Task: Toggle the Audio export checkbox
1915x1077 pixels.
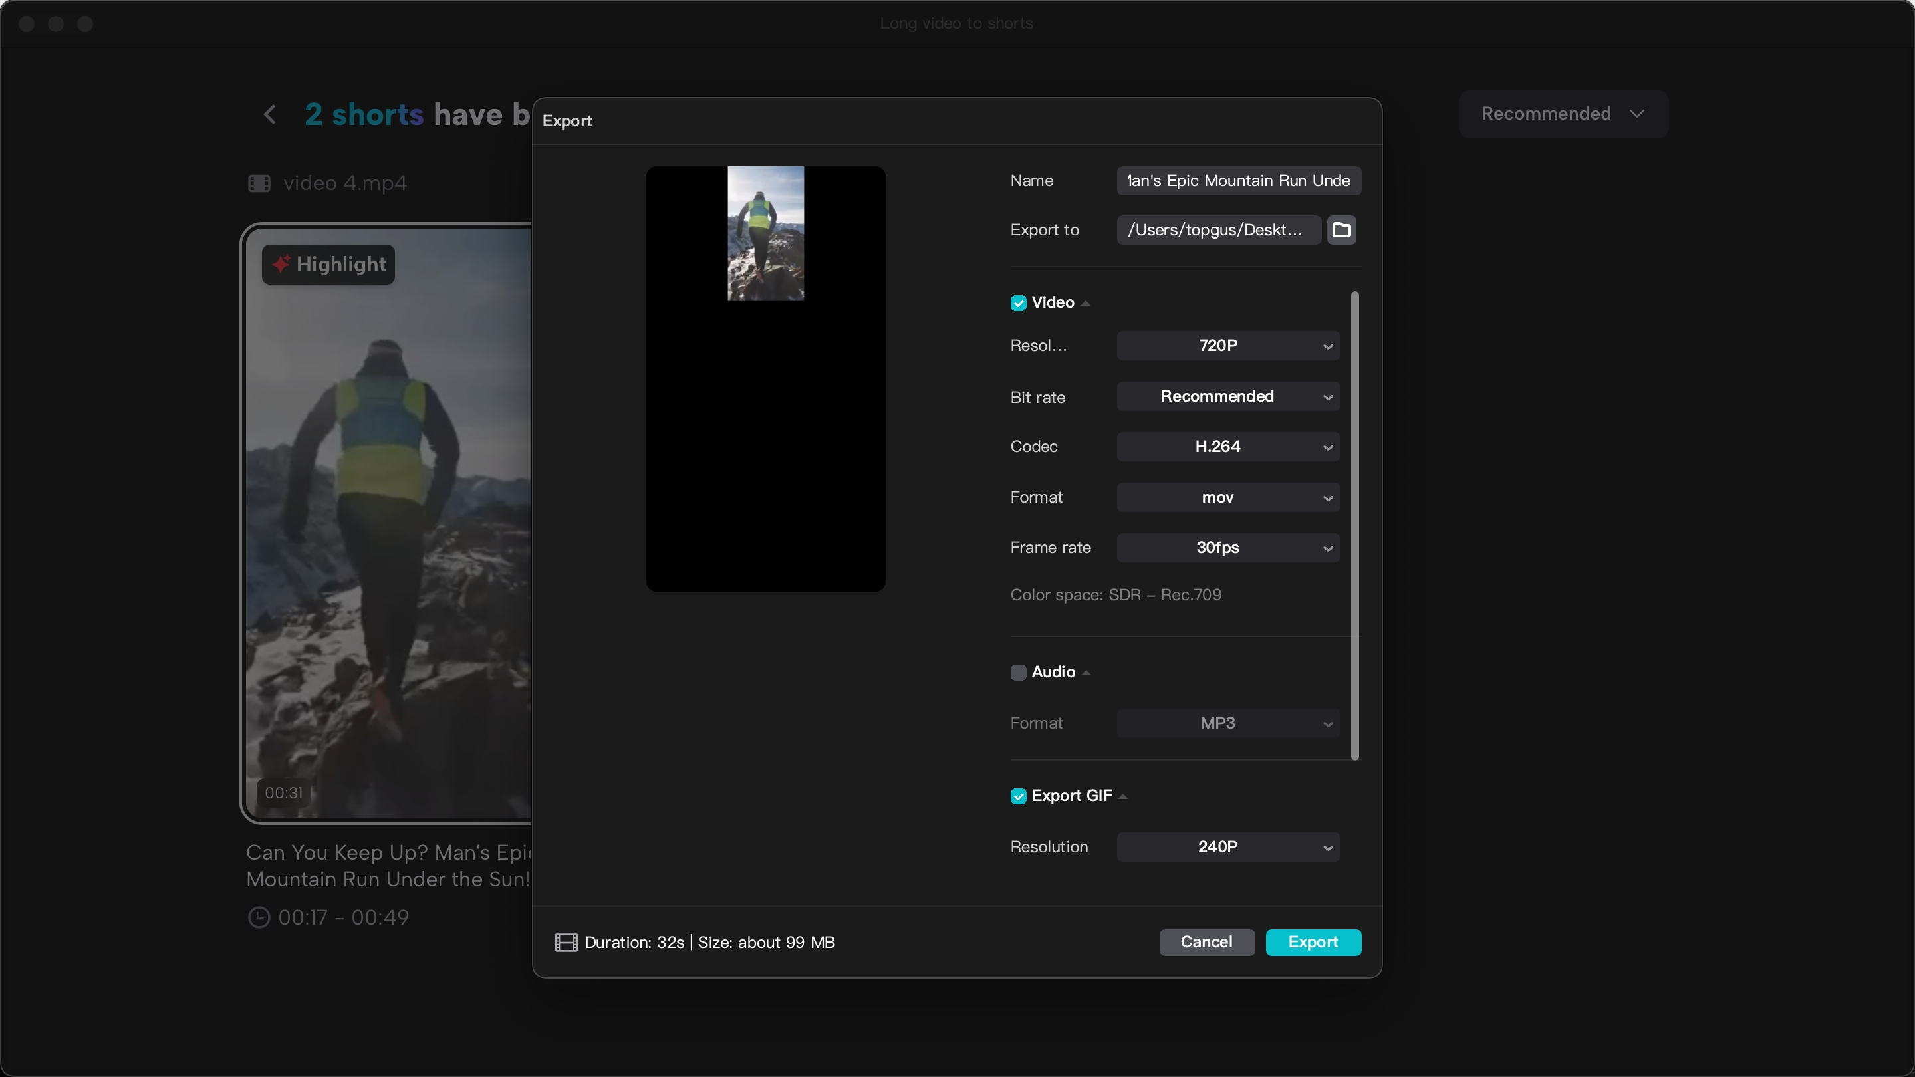Action: [x=1018, y=672]
